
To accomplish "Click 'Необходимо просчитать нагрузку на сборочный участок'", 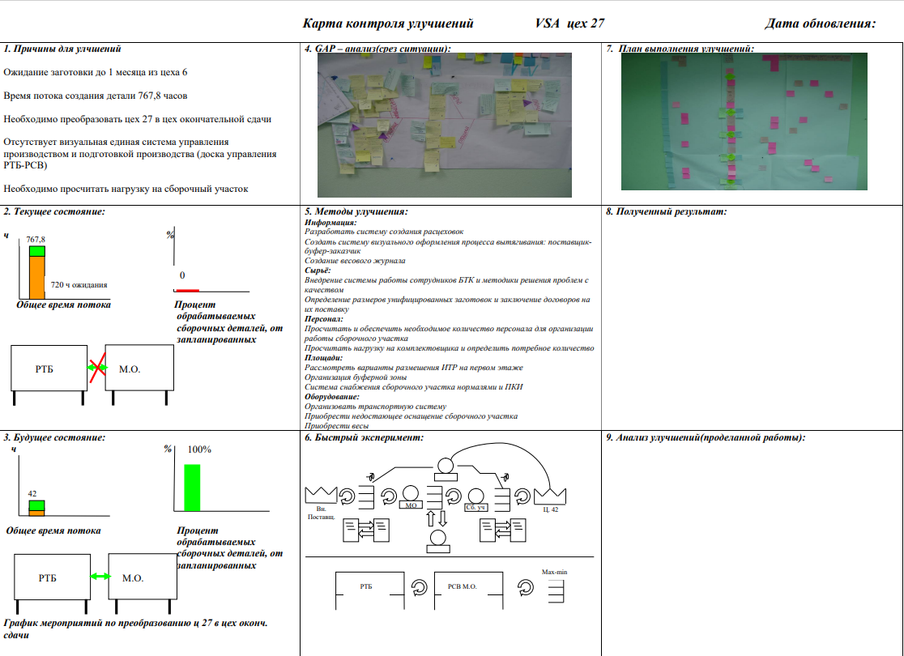I will (126, 189).
